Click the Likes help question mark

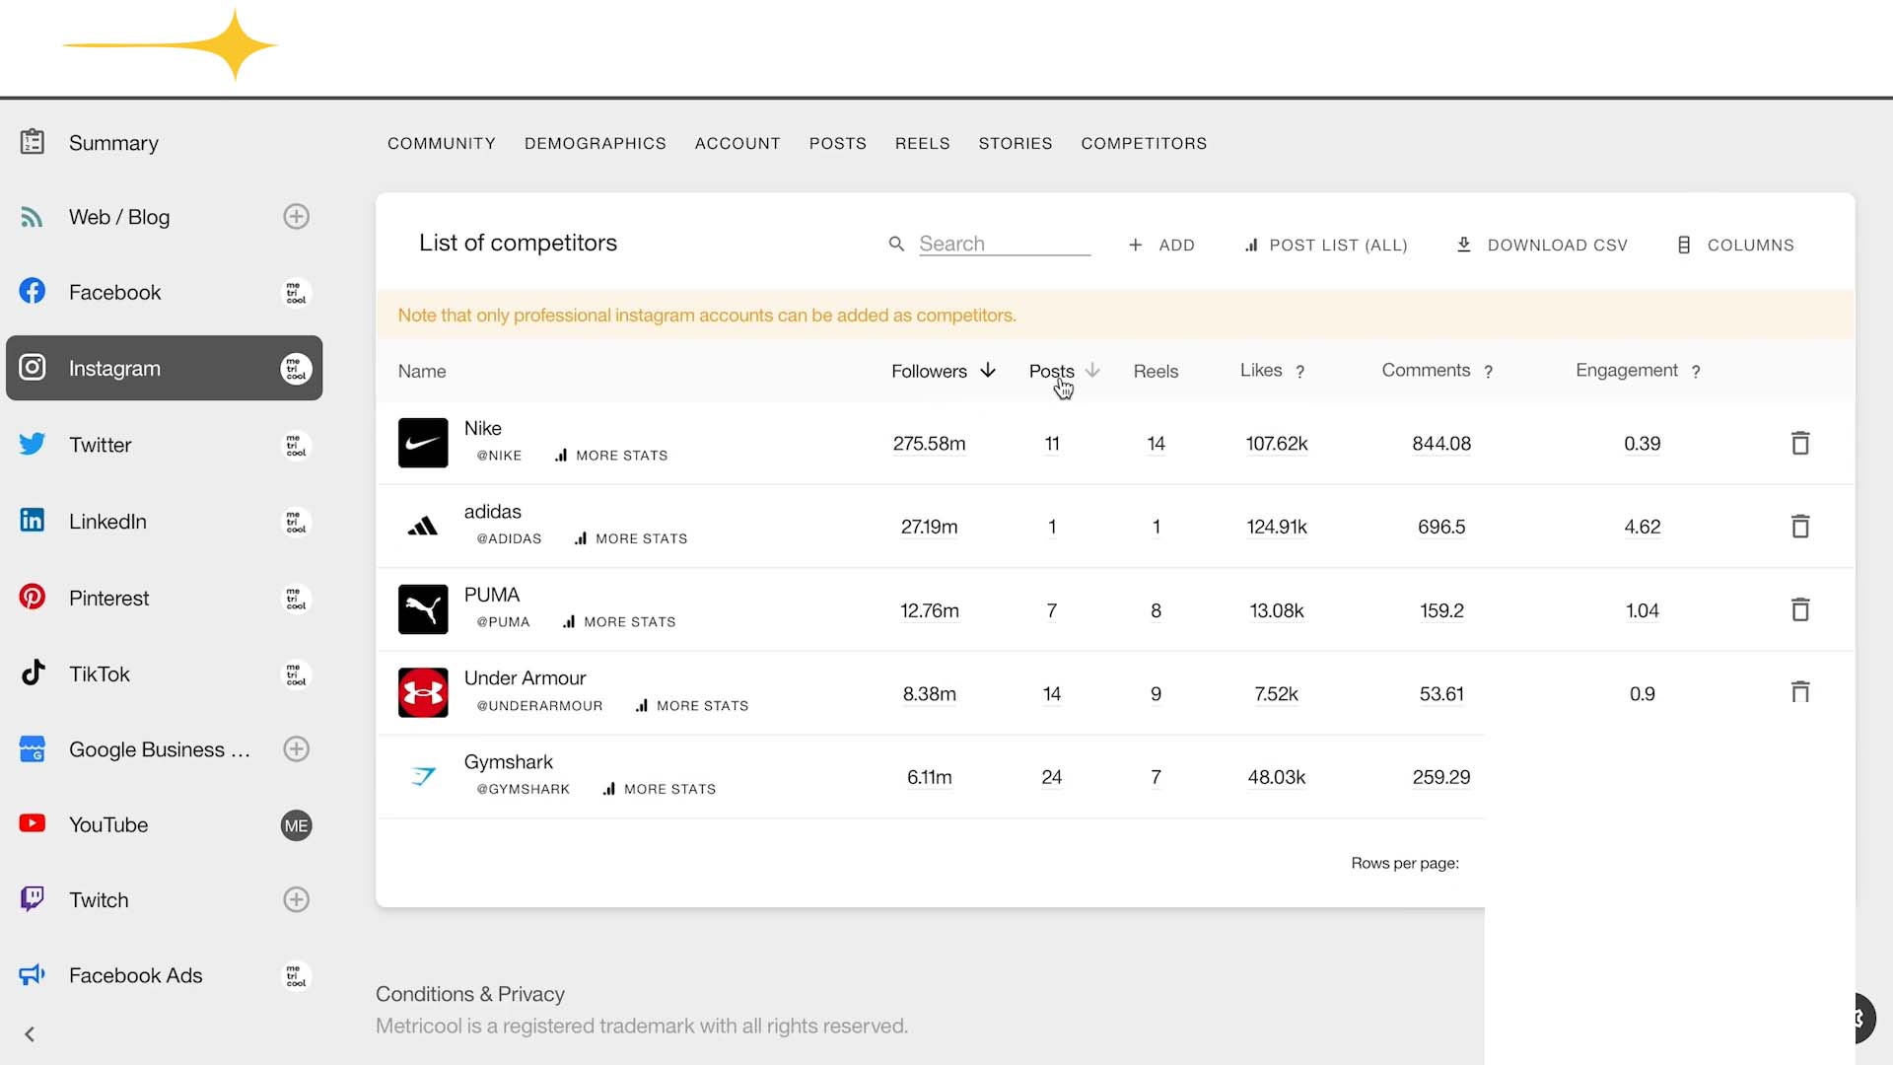(1300, 372)
